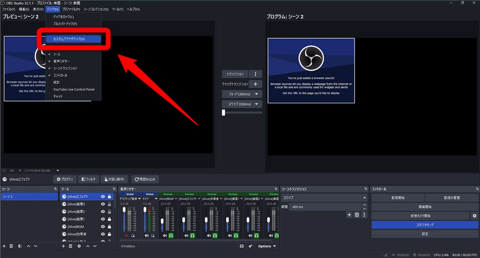Click the transition three-dots menu icon
This screenshot has width=480, height=258.
pos(255,74)
